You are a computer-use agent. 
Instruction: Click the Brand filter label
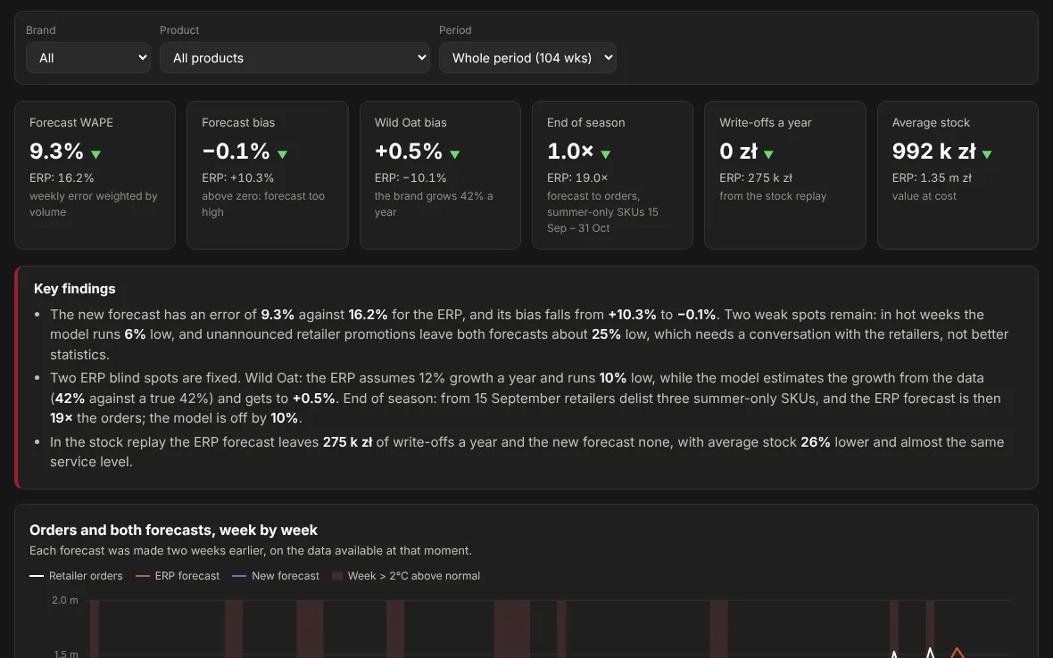click(41, 30)
